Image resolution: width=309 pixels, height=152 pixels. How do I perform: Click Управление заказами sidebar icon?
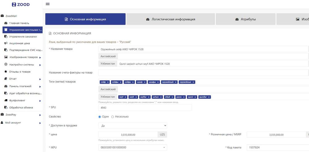tap(6, 36)
